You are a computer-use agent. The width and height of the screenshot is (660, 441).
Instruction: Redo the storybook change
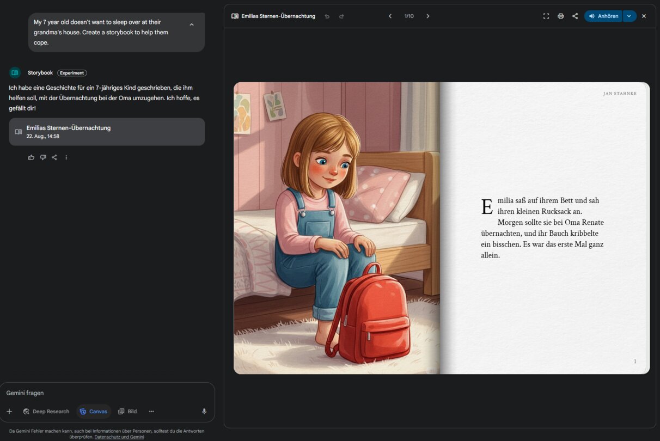tap(341, 16)
